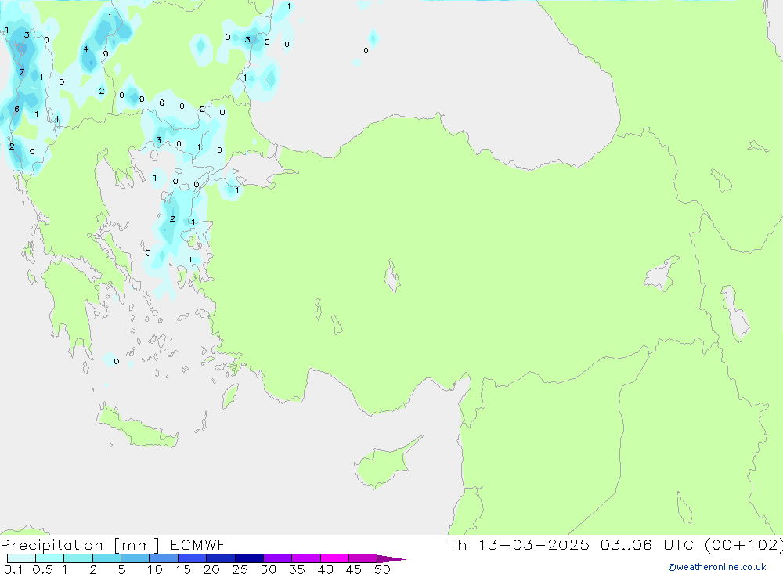The width and height of the screenshot is (783, 574).
Task: Click the Crete island on the map
Action: pyautogui.click(x=135, y=426)
